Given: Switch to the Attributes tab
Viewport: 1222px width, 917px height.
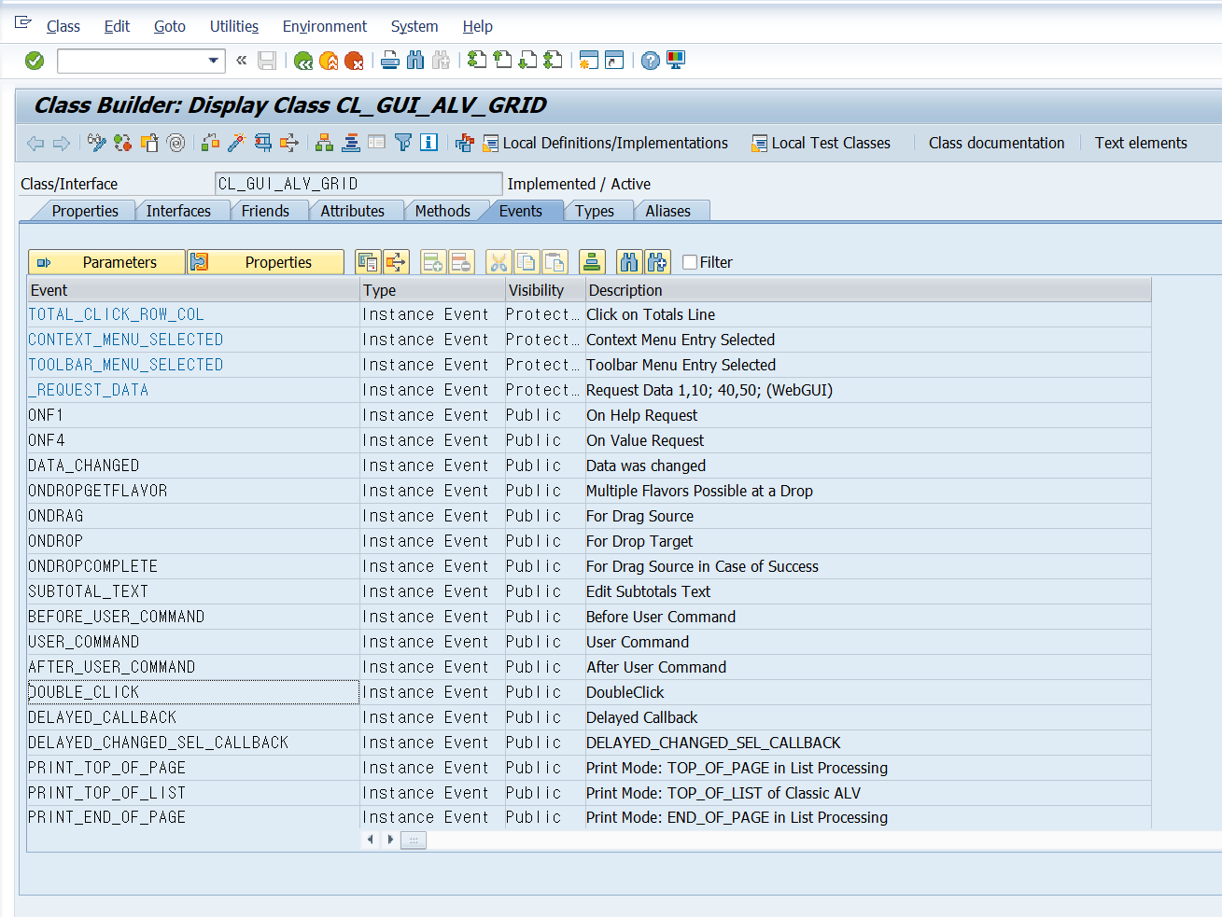Looking at the screenshot, I should point(352,211).
